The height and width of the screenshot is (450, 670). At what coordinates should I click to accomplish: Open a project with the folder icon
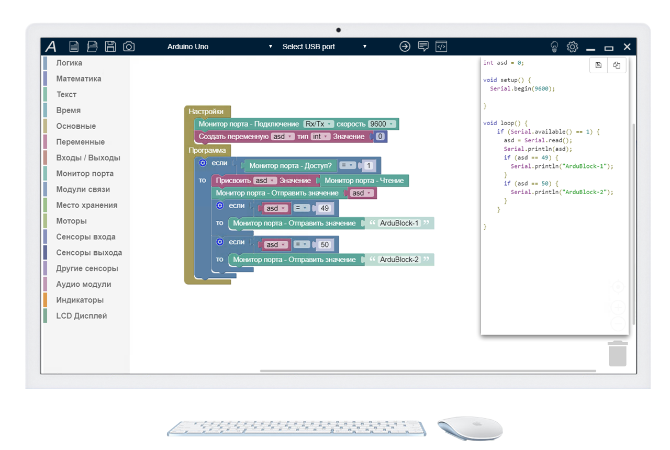[x=92, y=46]
